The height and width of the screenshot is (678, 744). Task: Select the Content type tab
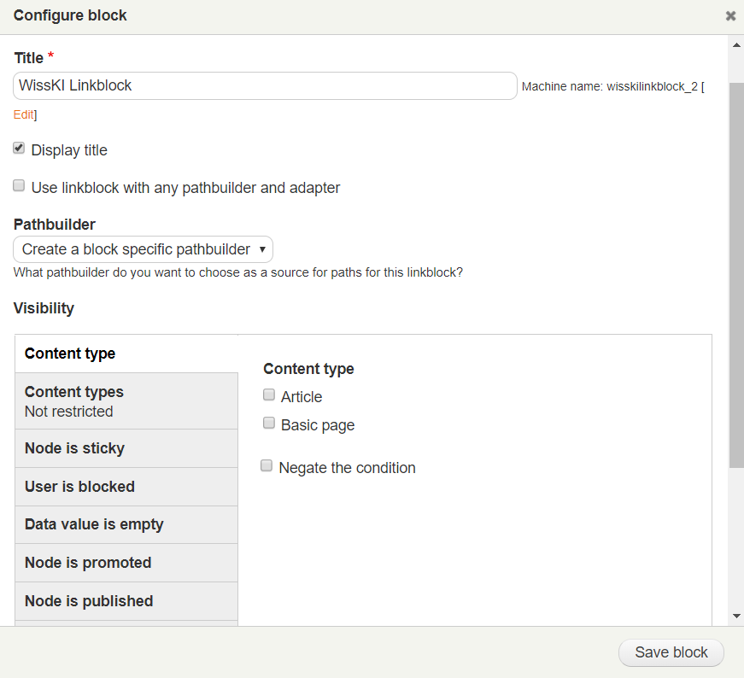(126, 354)
